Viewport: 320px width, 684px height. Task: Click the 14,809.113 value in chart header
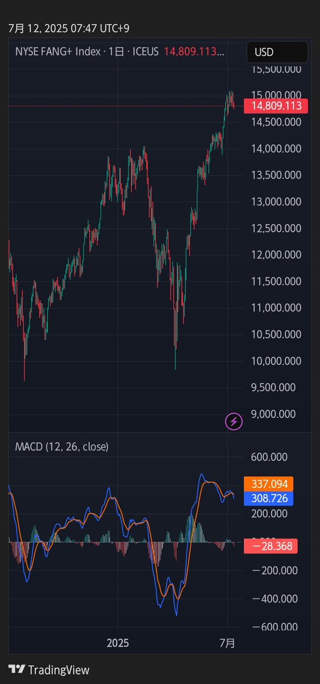pyautogui.click(x=194, y=52)
